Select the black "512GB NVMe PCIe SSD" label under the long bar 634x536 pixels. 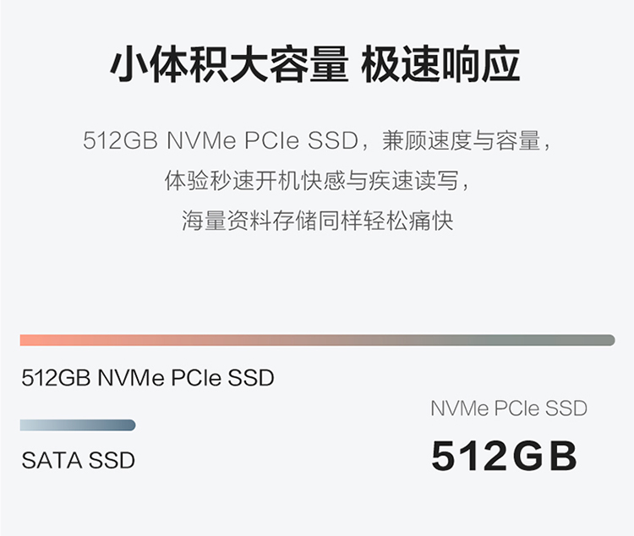[x=148, y=377]
